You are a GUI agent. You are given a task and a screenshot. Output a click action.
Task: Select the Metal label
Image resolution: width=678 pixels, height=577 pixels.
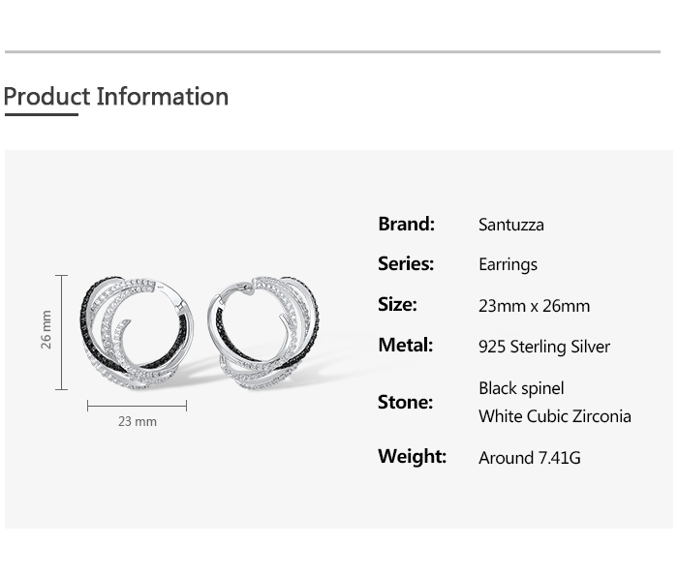coord(405,345)
